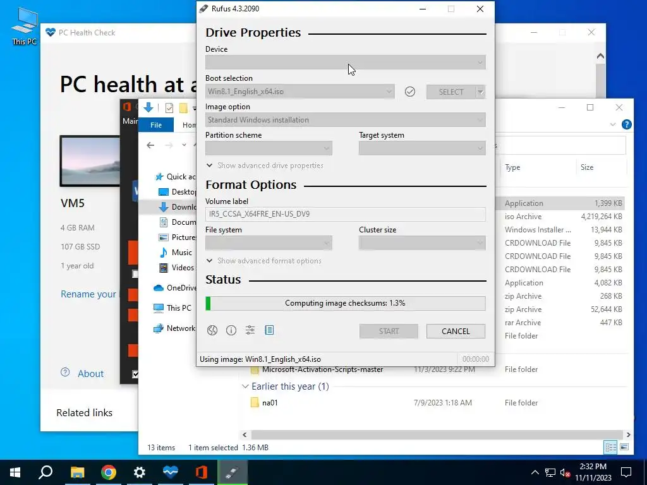Open the notification center icon

pyautogui.click(x=626, y=472)
